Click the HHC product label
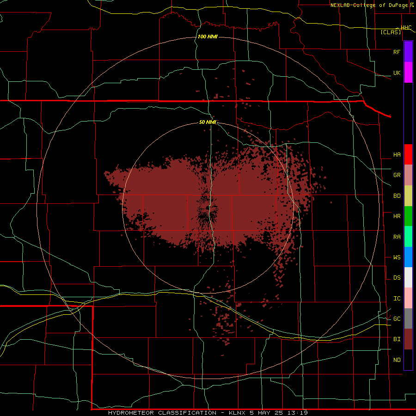416x416 pixels. 406,28
